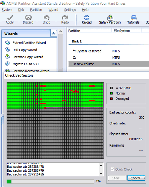This screenshot has width=149, height=187.
Task: Open the Settings menu
Action: click(x=70, y=10)
